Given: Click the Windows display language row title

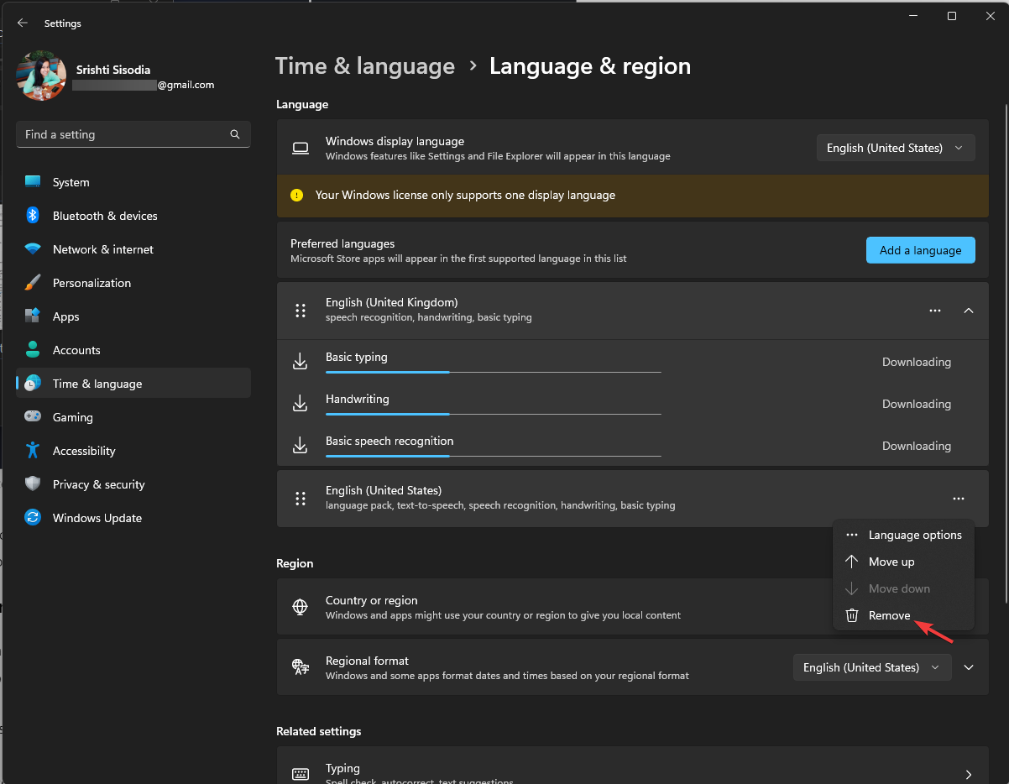Looking at the screenshot, I should (395, 141).
